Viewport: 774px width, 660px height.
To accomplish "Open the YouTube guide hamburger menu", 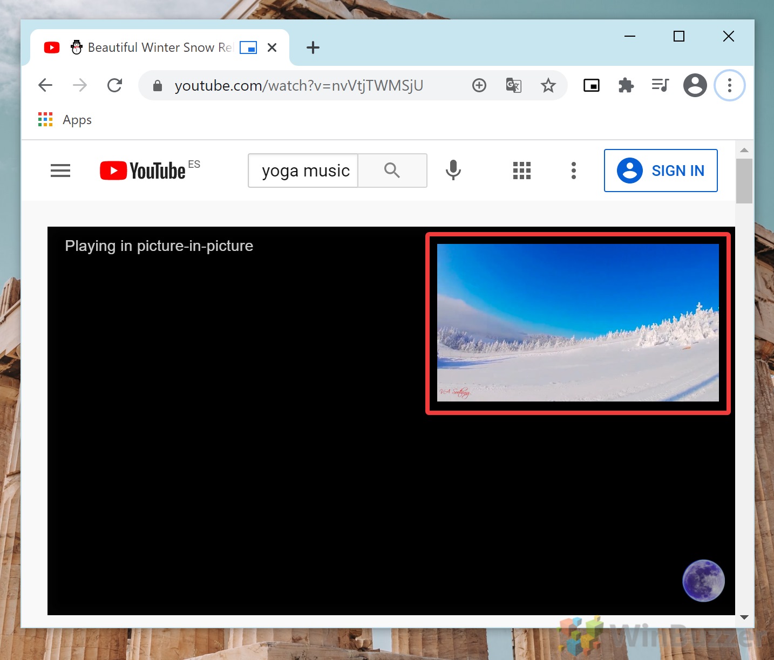I will coord(60,171).
